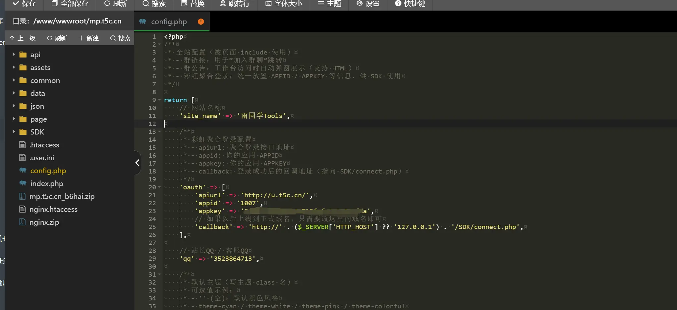
Task: Collapse the sidebar with the left arrow handle
Action: point(137,163)
